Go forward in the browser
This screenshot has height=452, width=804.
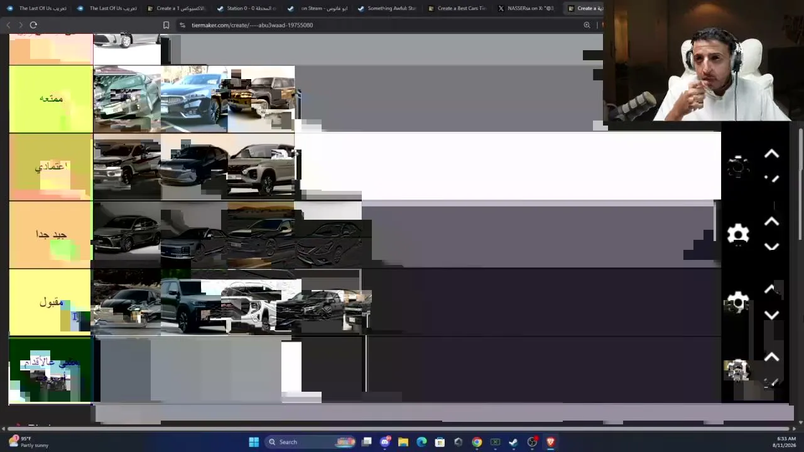[x=21, y=25]
